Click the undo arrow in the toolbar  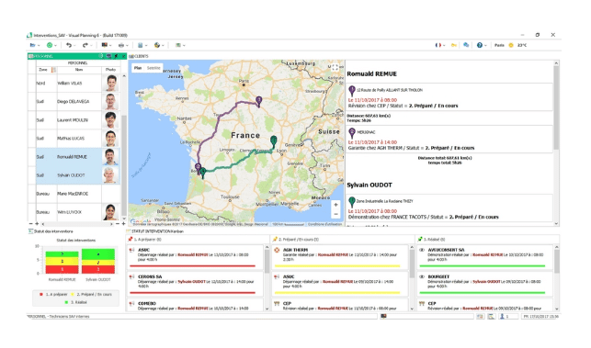pyautogui.click(x=69, y=45)
